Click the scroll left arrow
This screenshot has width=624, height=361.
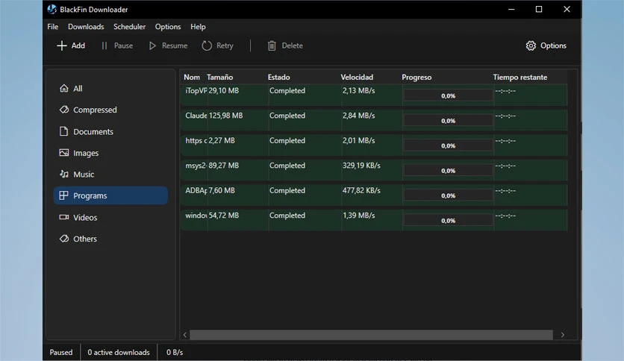click(185, 335)
